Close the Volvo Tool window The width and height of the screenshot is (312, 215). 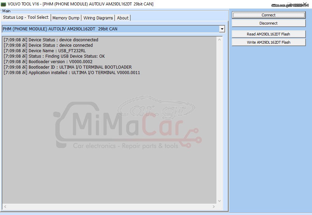coord(304,3)
